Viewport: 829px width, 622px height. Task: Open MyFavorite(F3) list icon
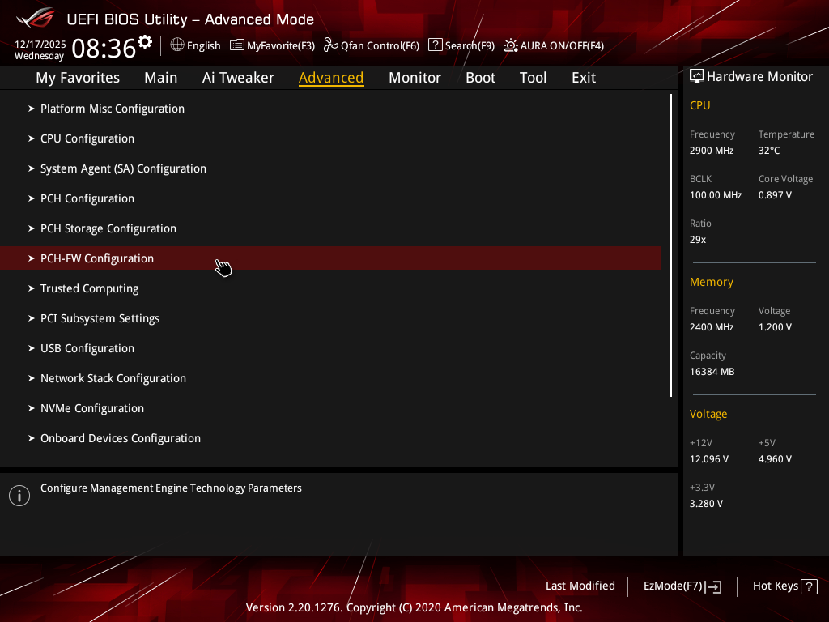coord(237,45)
